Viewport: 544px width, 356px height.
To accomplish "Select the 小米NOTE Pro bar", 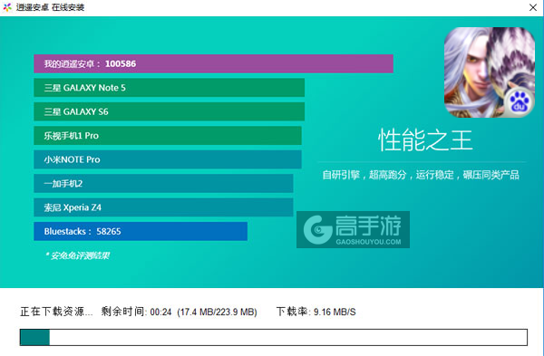I will 168,159.
